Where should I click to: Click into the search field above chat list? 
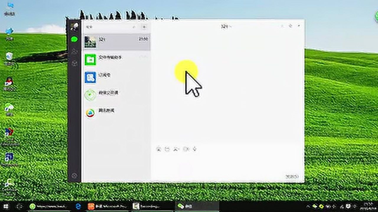109,27
